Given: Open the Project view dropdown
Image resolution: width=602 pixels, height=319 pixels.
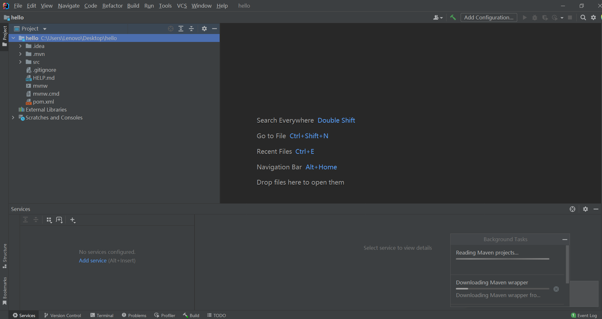Looking at the screenshot, I should click(45, 29).
